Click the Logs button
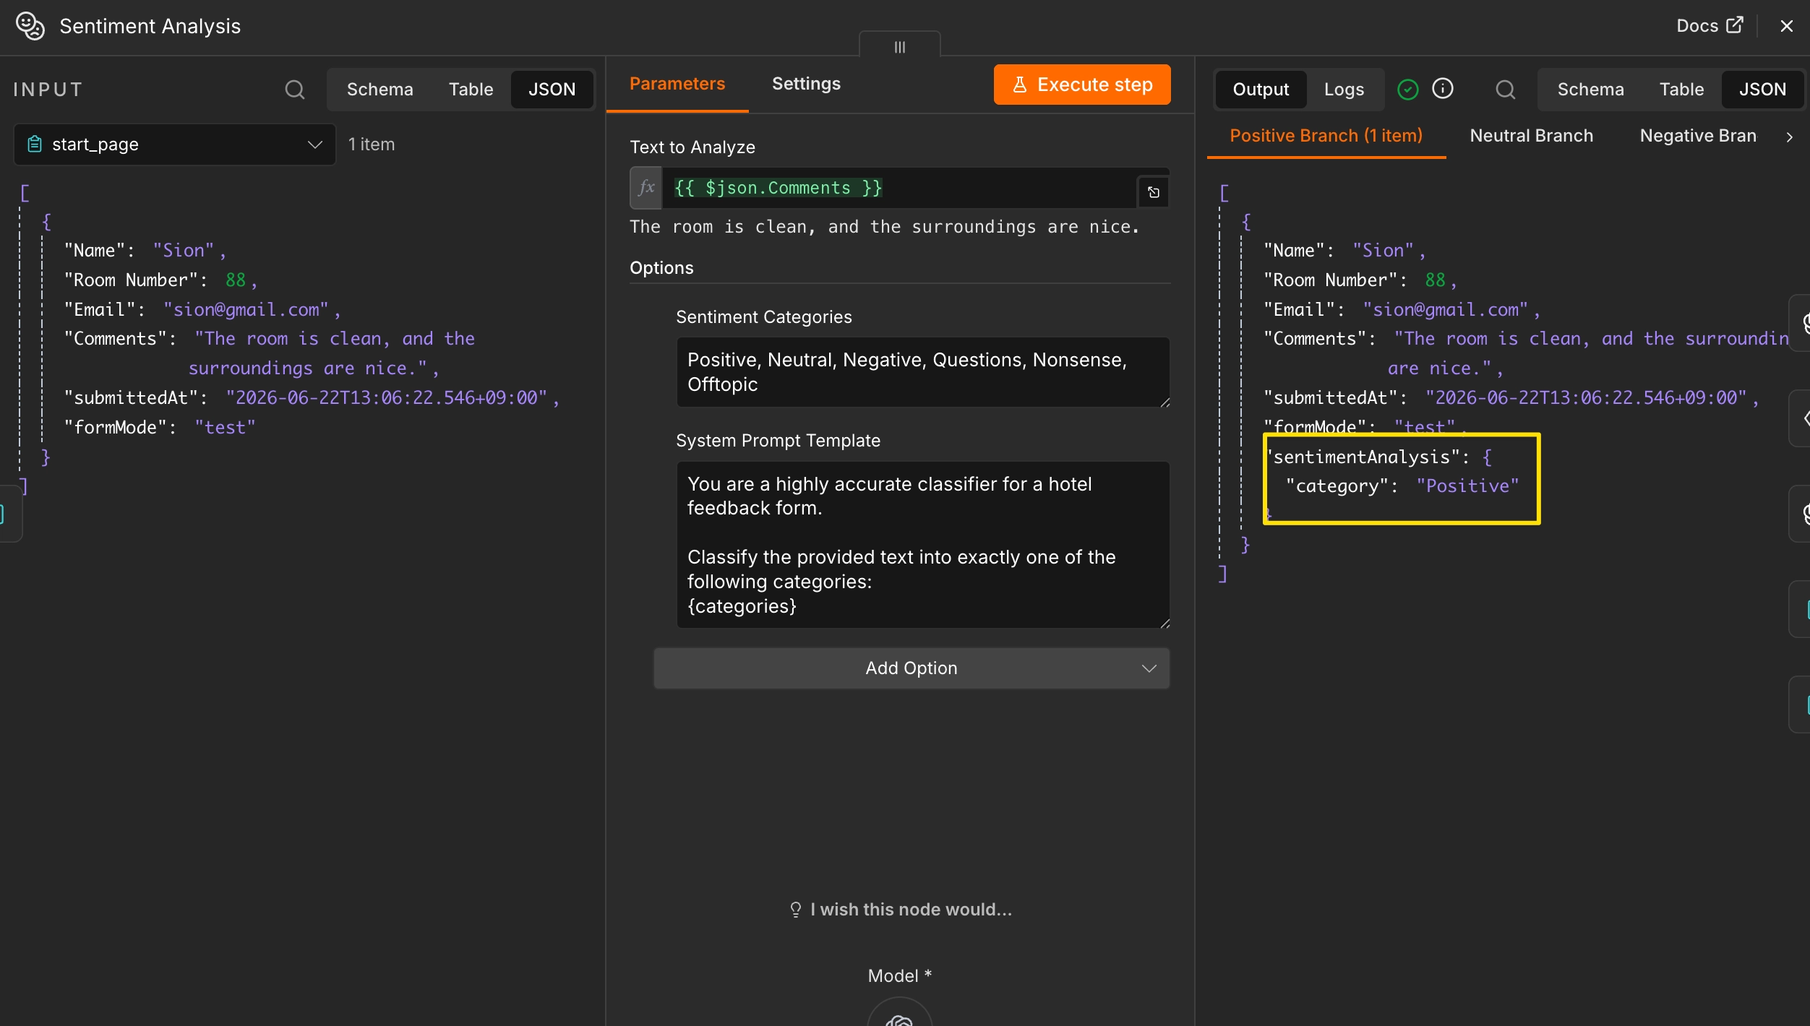1810x1026 pixels. tap(1344, 90)
